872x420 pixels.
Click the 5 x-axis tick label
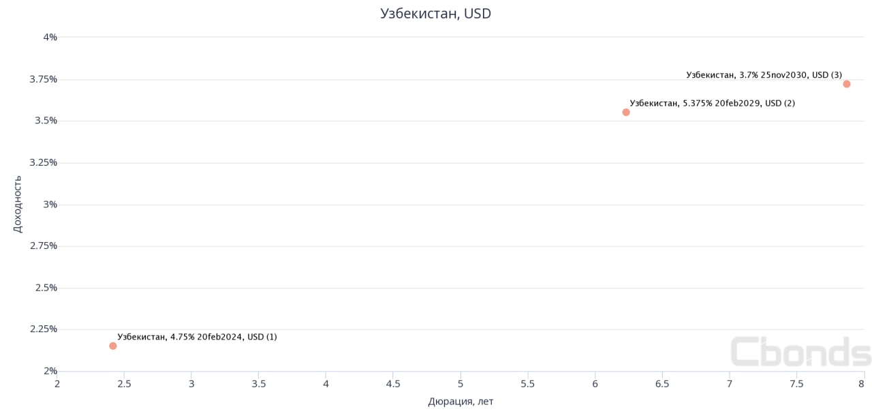(x=461, y=384)
